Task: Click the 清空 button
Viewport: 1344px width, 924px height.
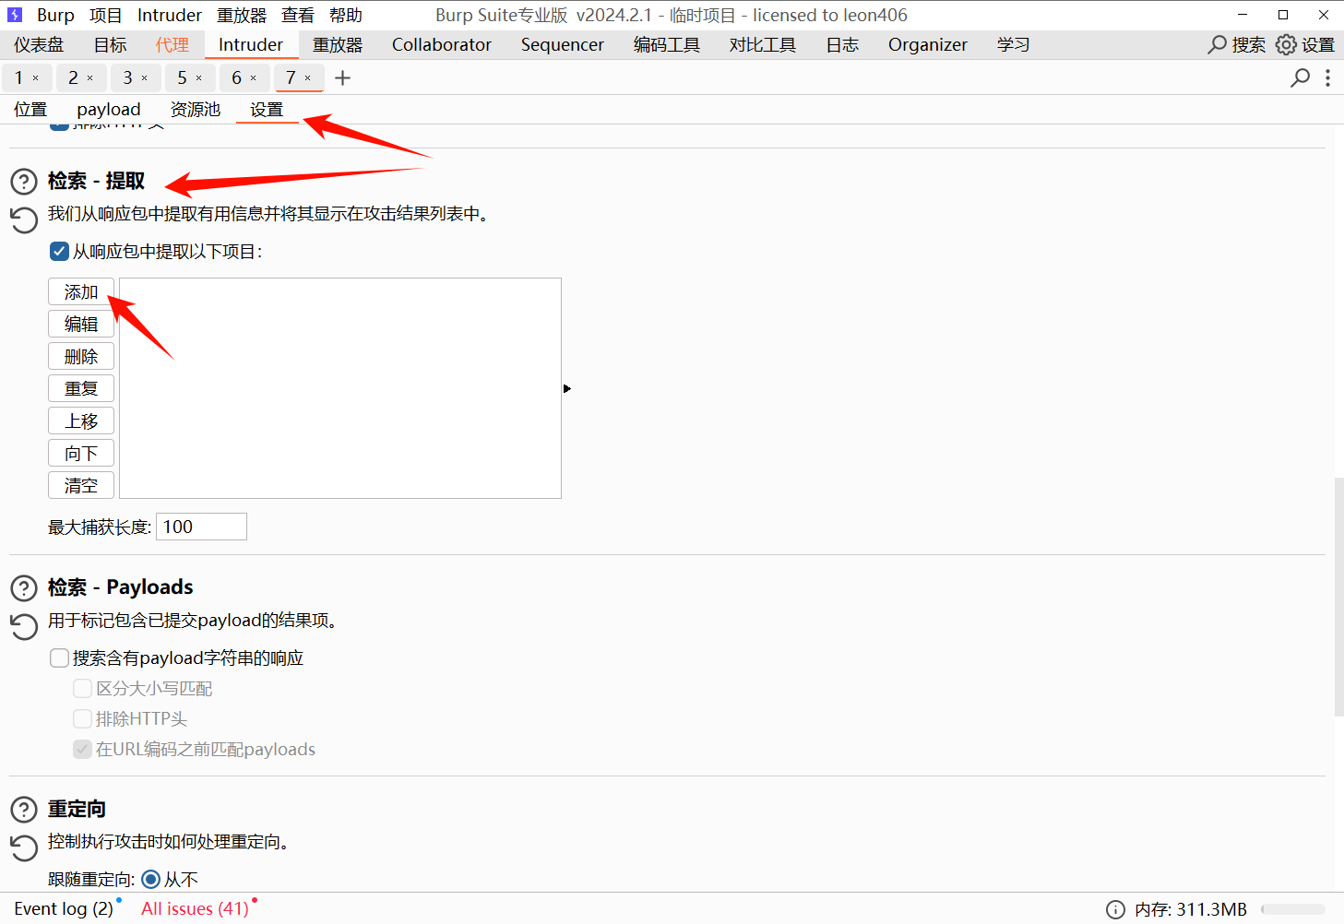Action: coord(81,485)
